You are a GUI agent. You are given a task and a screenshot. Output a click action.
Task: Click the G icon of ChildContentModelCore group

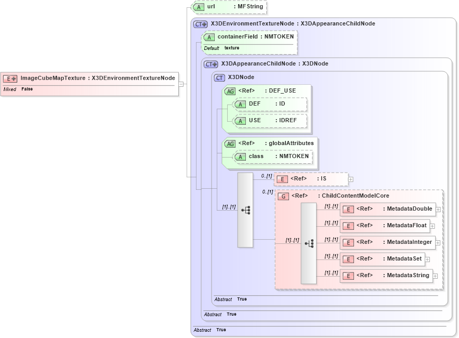pos(283,196)
